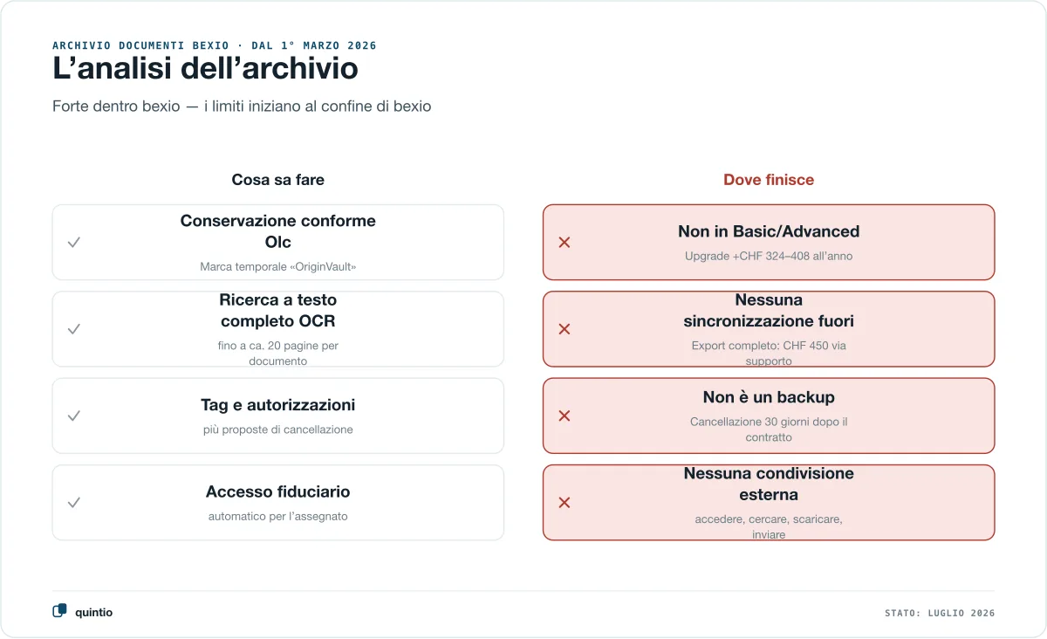
Task: Click the red X beside Nessuna condivisione esterna
Action: [x=565, y=502]
